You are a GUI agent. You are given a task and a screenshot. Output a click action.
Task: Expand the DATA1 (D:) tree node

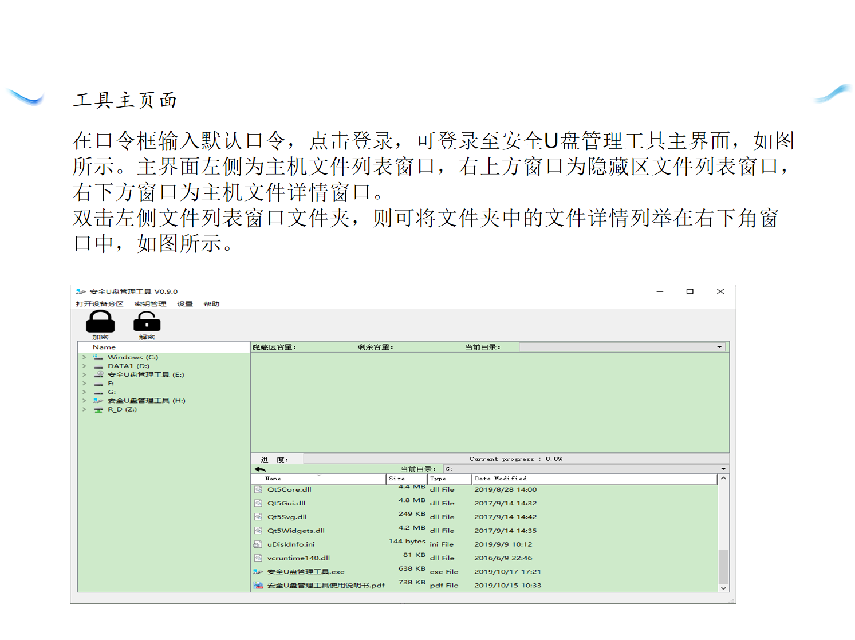[84, 366]
